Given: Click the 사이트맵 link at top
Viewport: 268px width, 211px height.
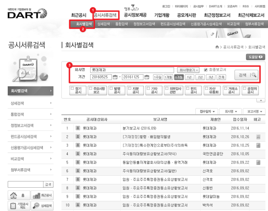Looking at the screenshot, I should [260, 6].
